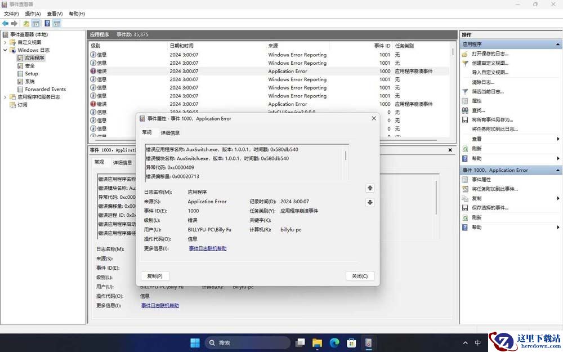The image size is (563, 352).
Task: Open the 操作(A) menu
Action: point(33,14)
